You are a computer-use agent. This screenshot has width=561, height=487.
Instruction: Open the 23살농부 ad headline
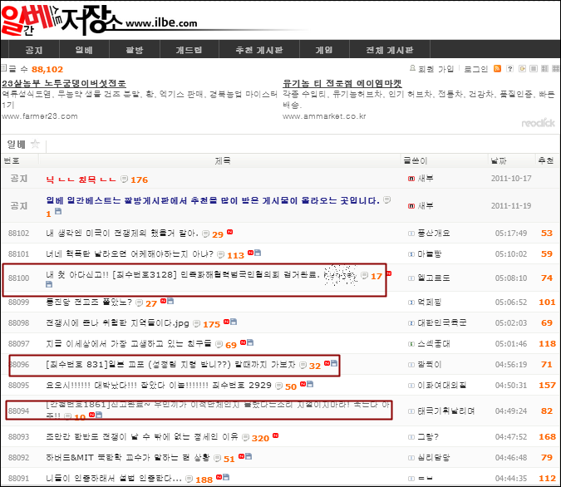tap(64, 83)
